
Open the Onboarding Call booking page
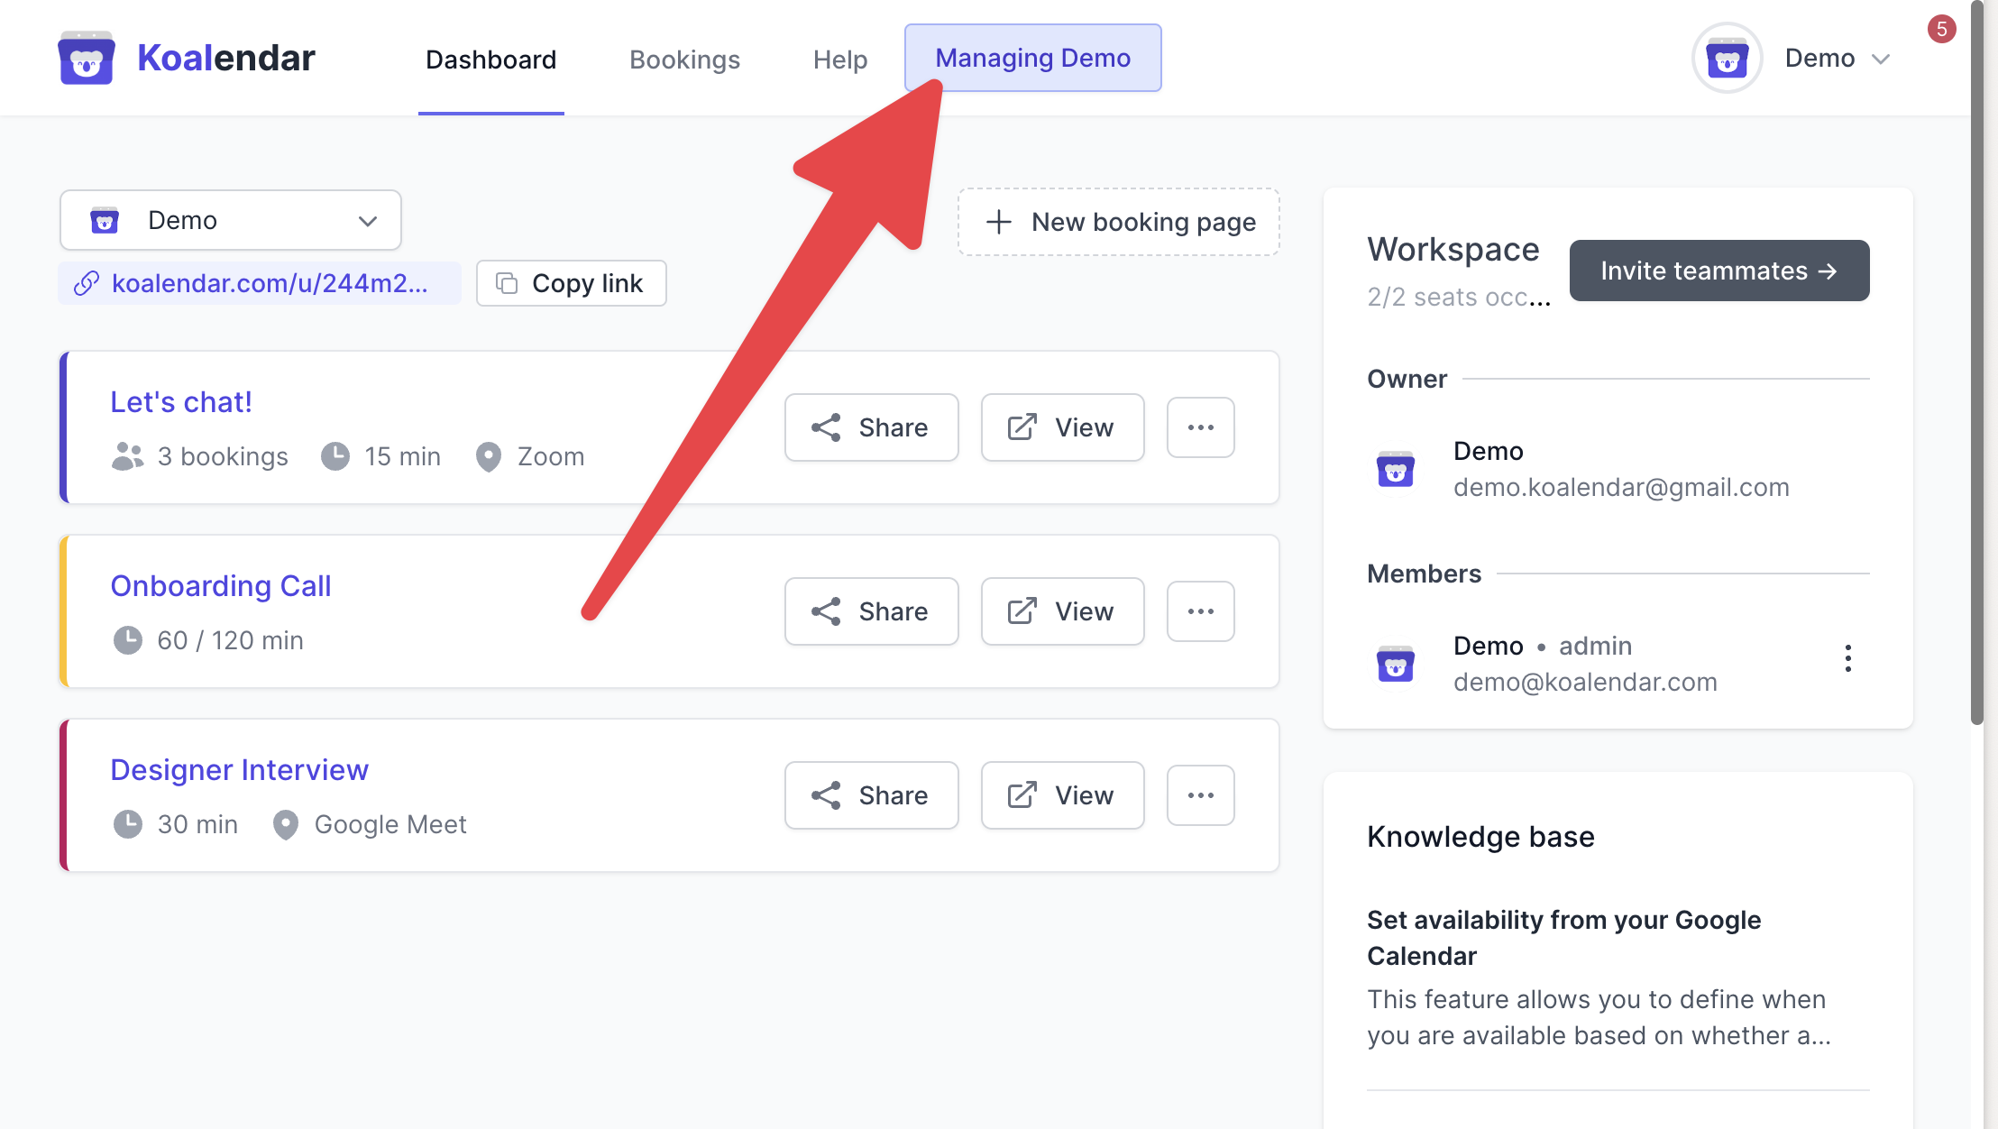pyautogui.click(x=221, y=586)
